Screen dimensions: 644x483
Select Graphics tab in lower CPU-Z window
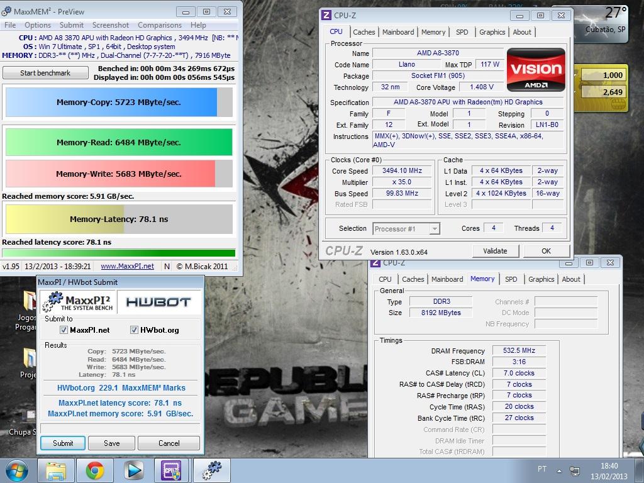pos(541,279)
